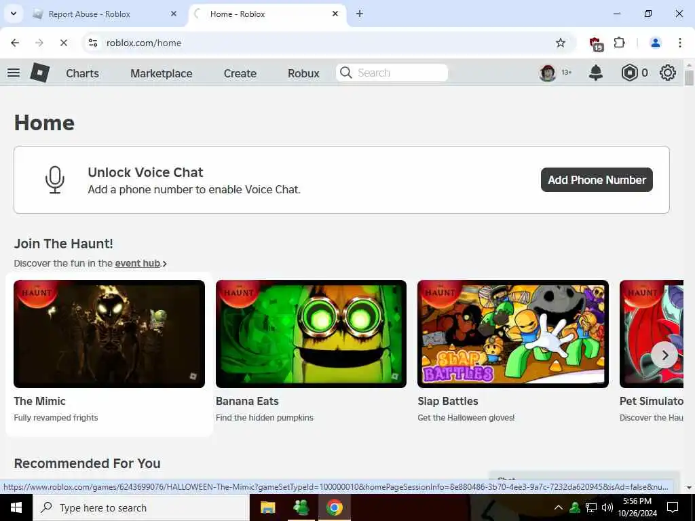Open the Charts menu
Screen dimensions: 695x521
tap(82, 73)
